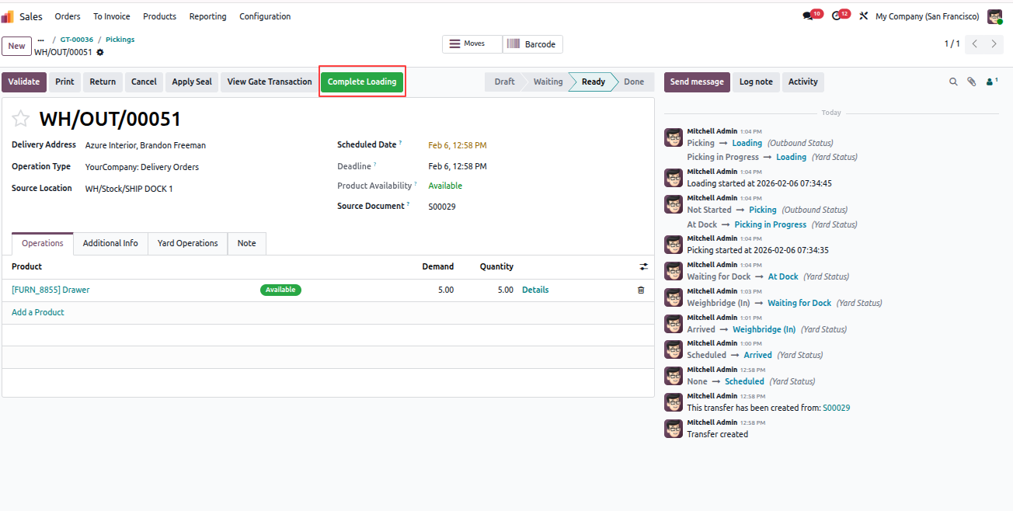1013x511 pixels.
Task: Open the To Invoice menu
Action: pos(112,16)
